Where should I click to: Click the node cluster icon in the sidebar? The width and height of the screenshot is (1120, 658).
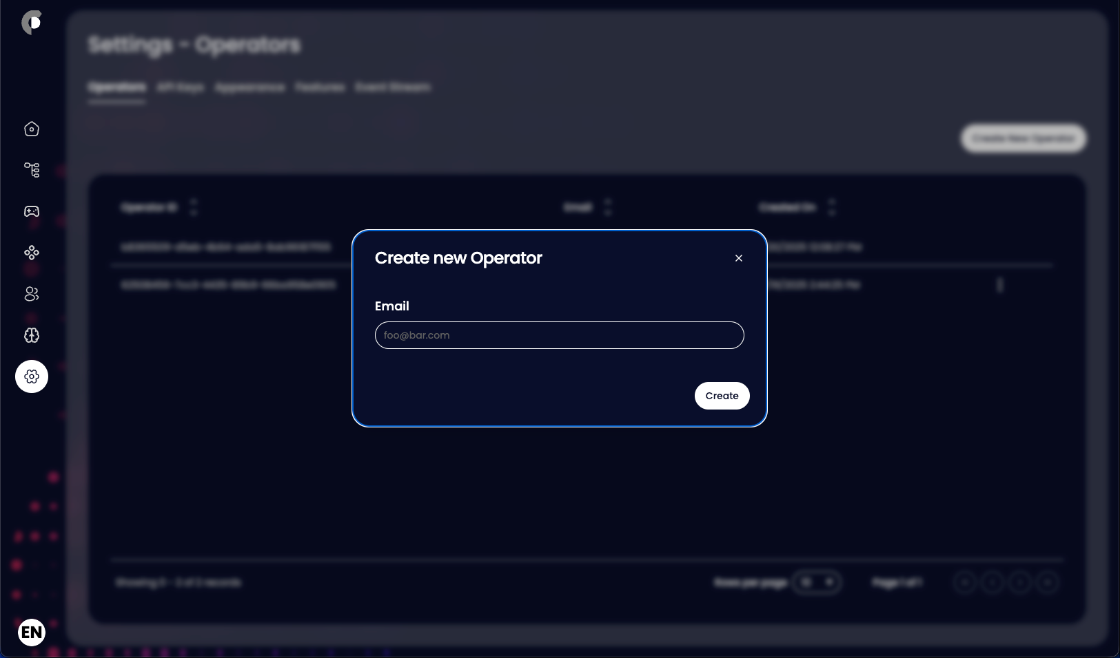[31, 253]
